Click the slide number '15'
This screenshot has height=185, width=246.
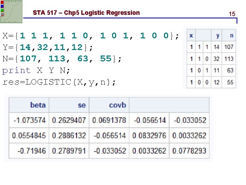pos(232,14)
